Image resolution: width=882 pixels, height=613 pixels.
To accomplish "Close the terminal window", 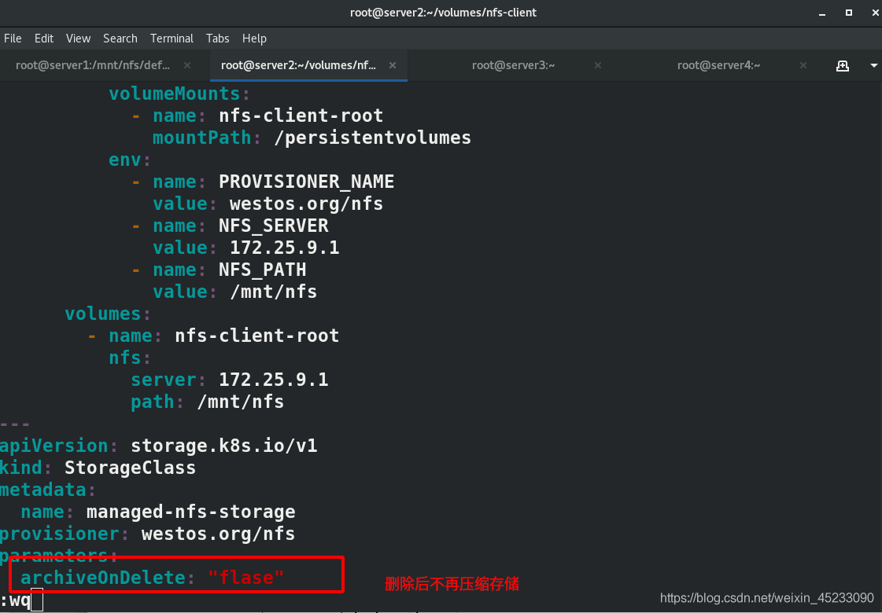I will point(875,13).
